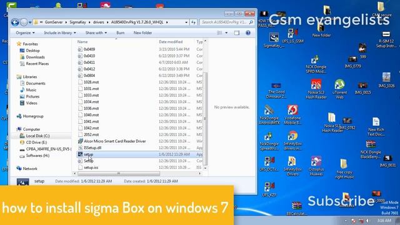Click the Explorer Forward arrow button

click(24, 22)
